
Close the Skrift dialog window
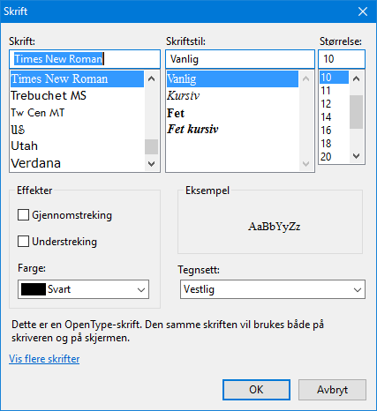(363, 11)
